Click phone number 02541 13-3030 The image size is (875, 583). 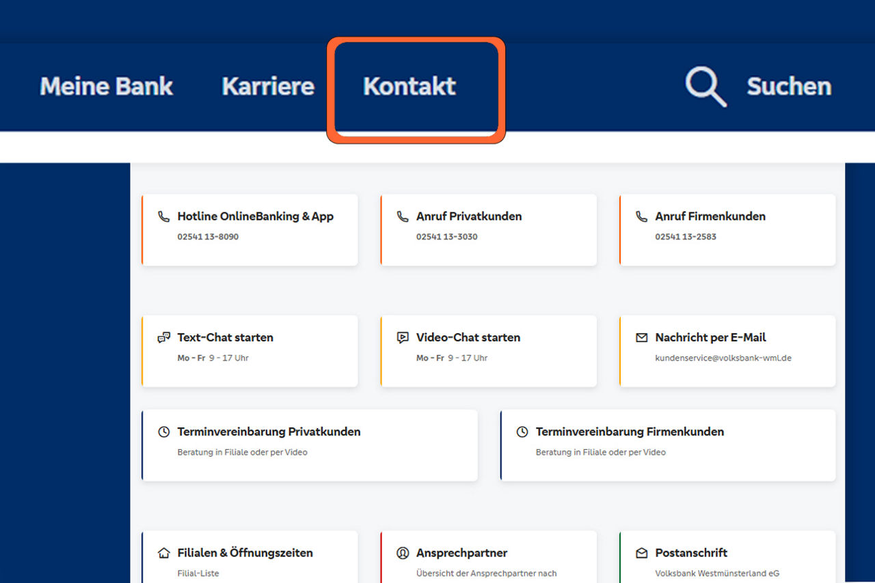(447, 237)
